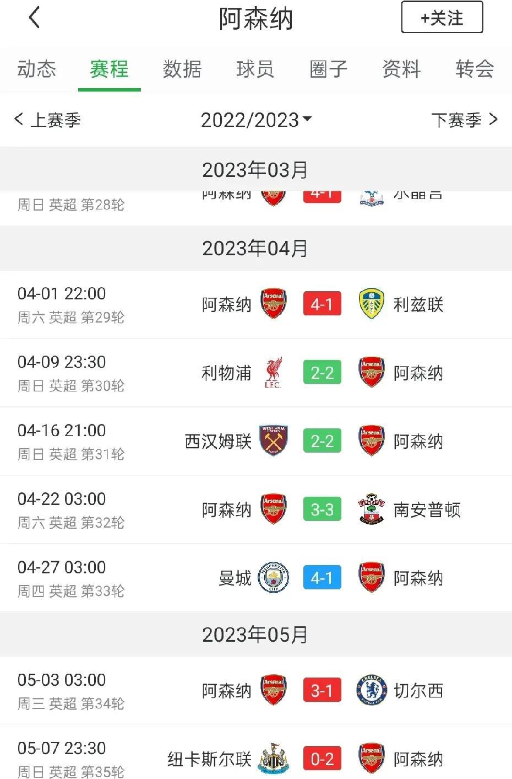Image resolution: width=512 pixels, height=779 pixels.
Task: Go to previous season 上赛季
Action: tap(47, 120)
